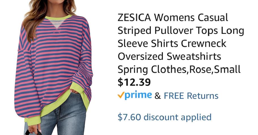Image resolution: width=258 pixels, height=135 pixels.
Task: Click the ampersand beside the prime logo
Action: point(158,96)
